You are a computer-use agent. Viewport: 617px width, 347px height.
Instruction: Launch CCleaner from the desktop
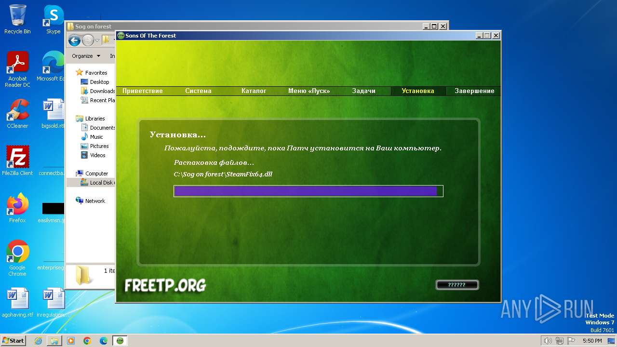pyautogui.click(x=17, y=114)
